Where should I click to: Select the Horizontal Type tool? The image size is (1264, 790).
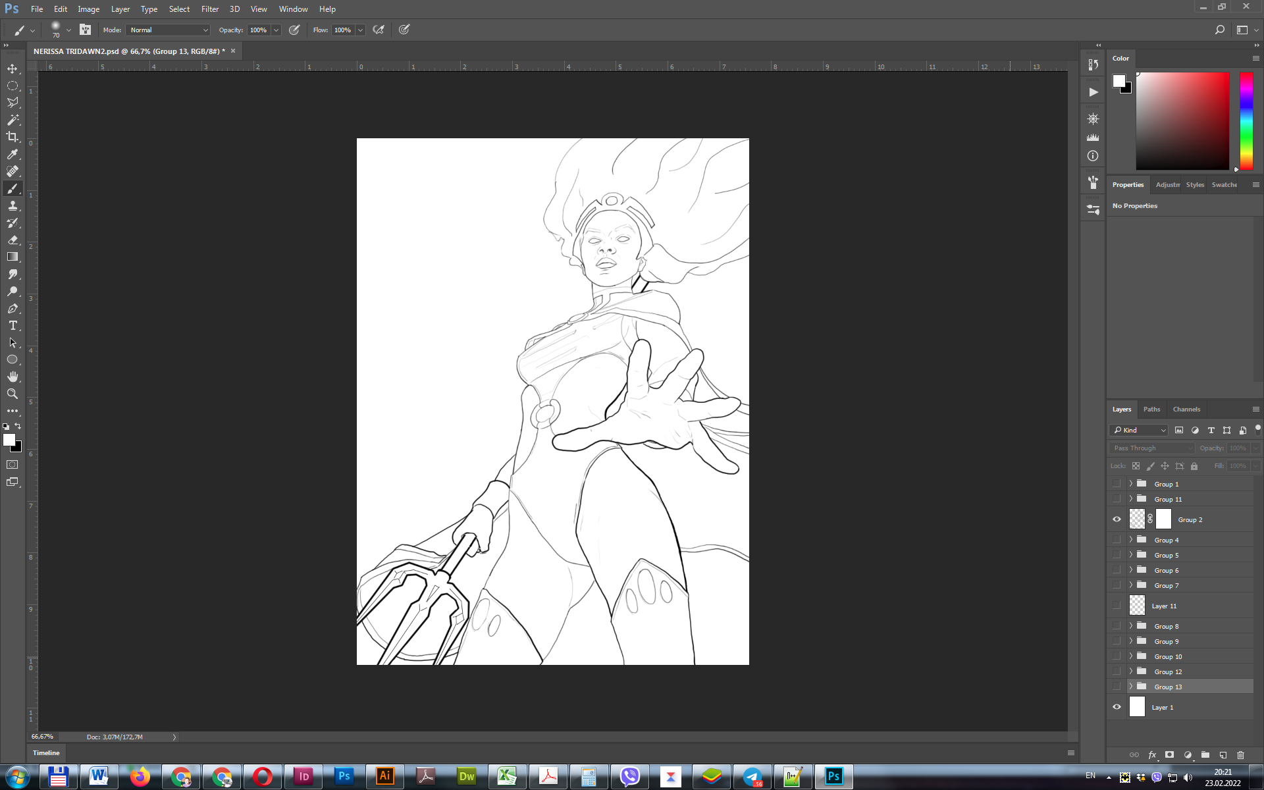click(13, 325)
